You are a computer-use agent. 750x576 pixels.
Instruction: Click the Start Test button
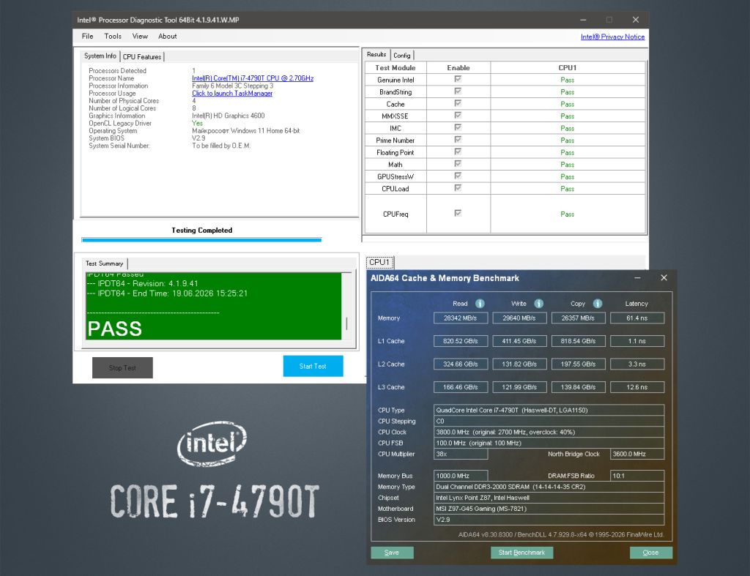[x=313, y=366]
